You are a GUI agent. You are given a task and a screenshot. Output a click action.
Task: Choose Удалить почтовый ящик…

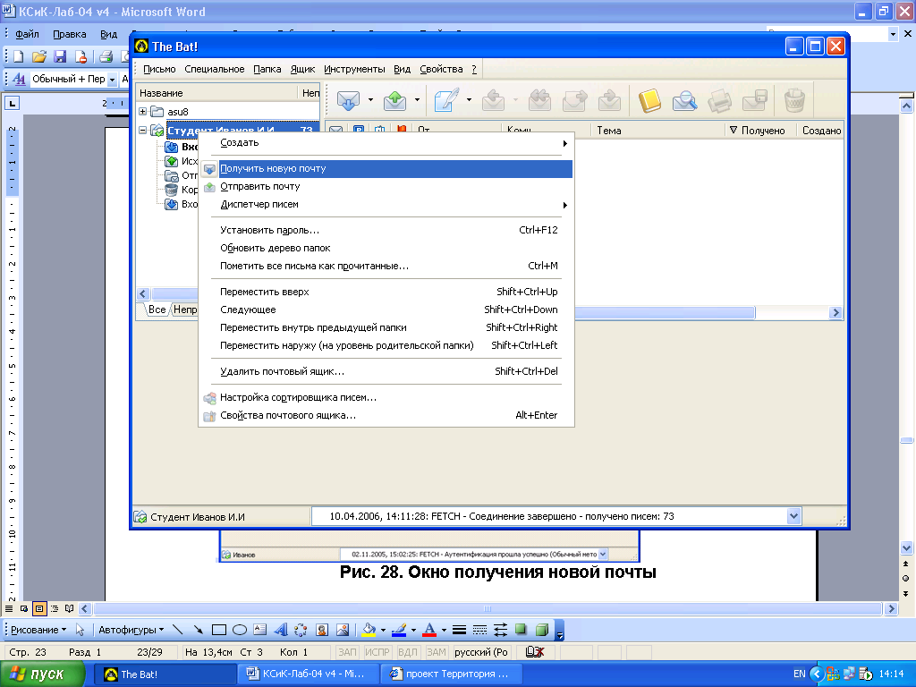[x=386, y=371]
